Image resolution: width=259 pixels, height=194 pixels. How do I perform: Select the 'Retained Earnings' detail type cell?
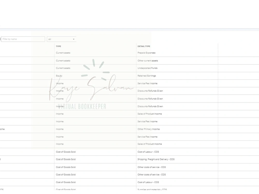147,76
